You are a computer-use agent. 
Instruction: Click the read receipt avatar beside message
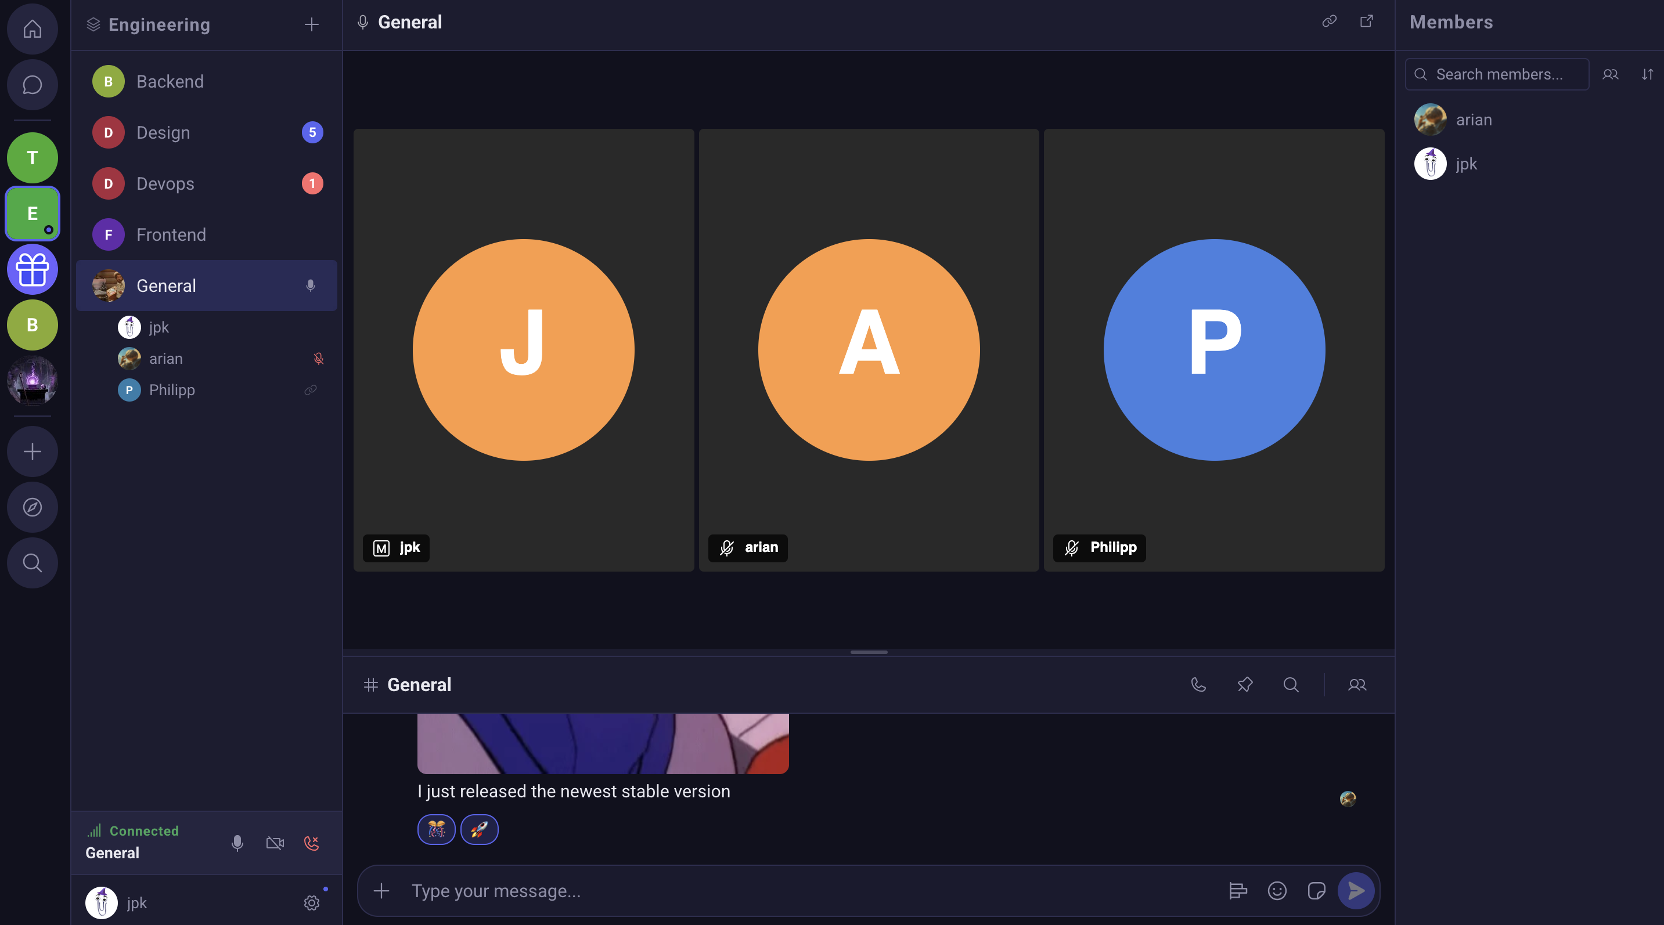pos(1348,799)
